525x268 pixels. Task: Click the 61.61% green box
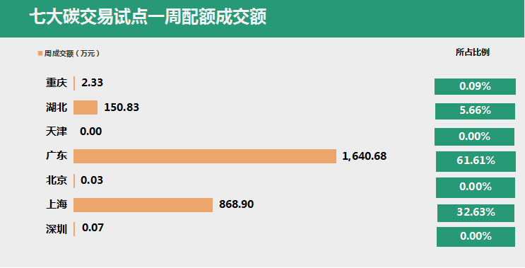click(x=476, y=161)
